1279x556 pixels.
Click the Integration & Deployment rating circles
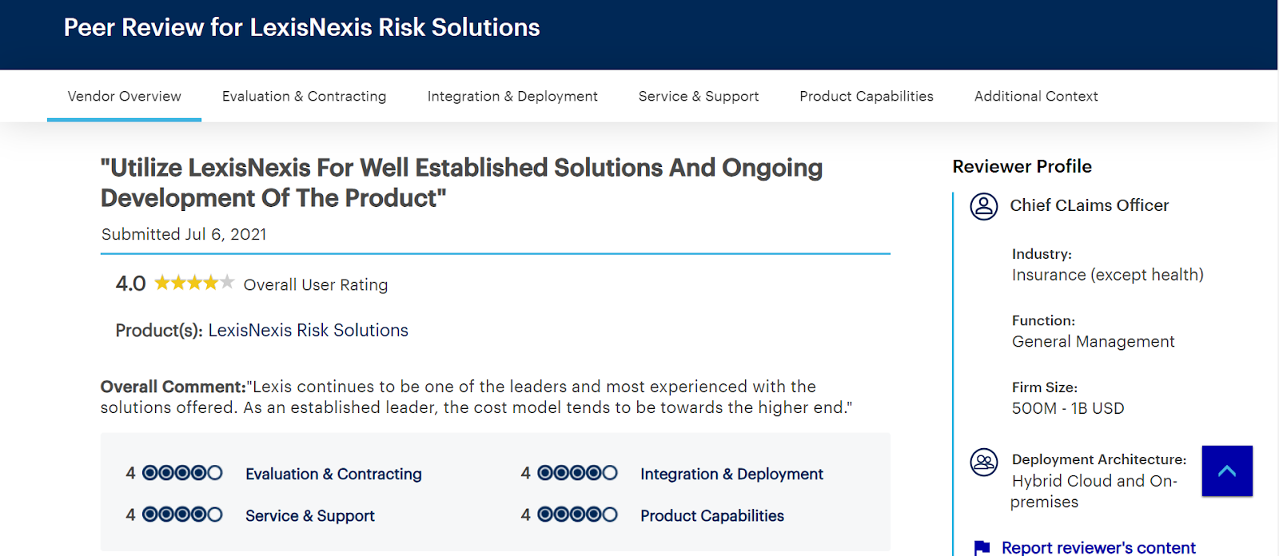[577, 473]
